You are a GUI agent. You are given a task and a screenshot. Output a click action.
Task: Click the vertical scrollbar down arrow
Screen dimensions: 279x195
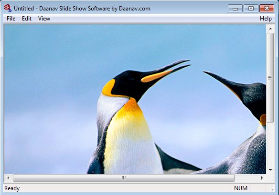pos(270,170)
